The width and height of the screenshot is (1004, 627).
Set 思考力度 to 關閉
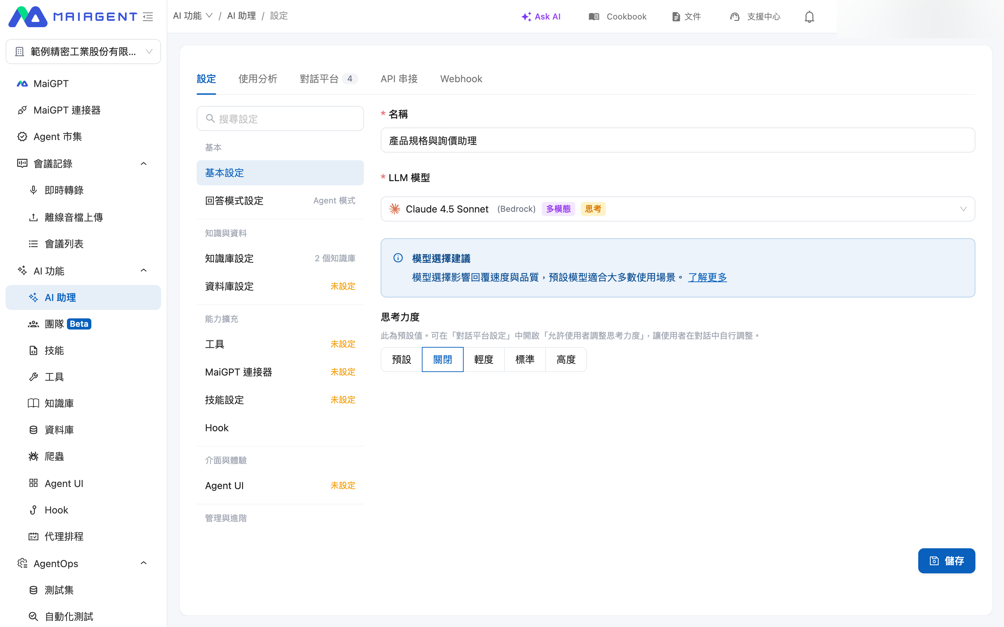click(x=442, y=359)
